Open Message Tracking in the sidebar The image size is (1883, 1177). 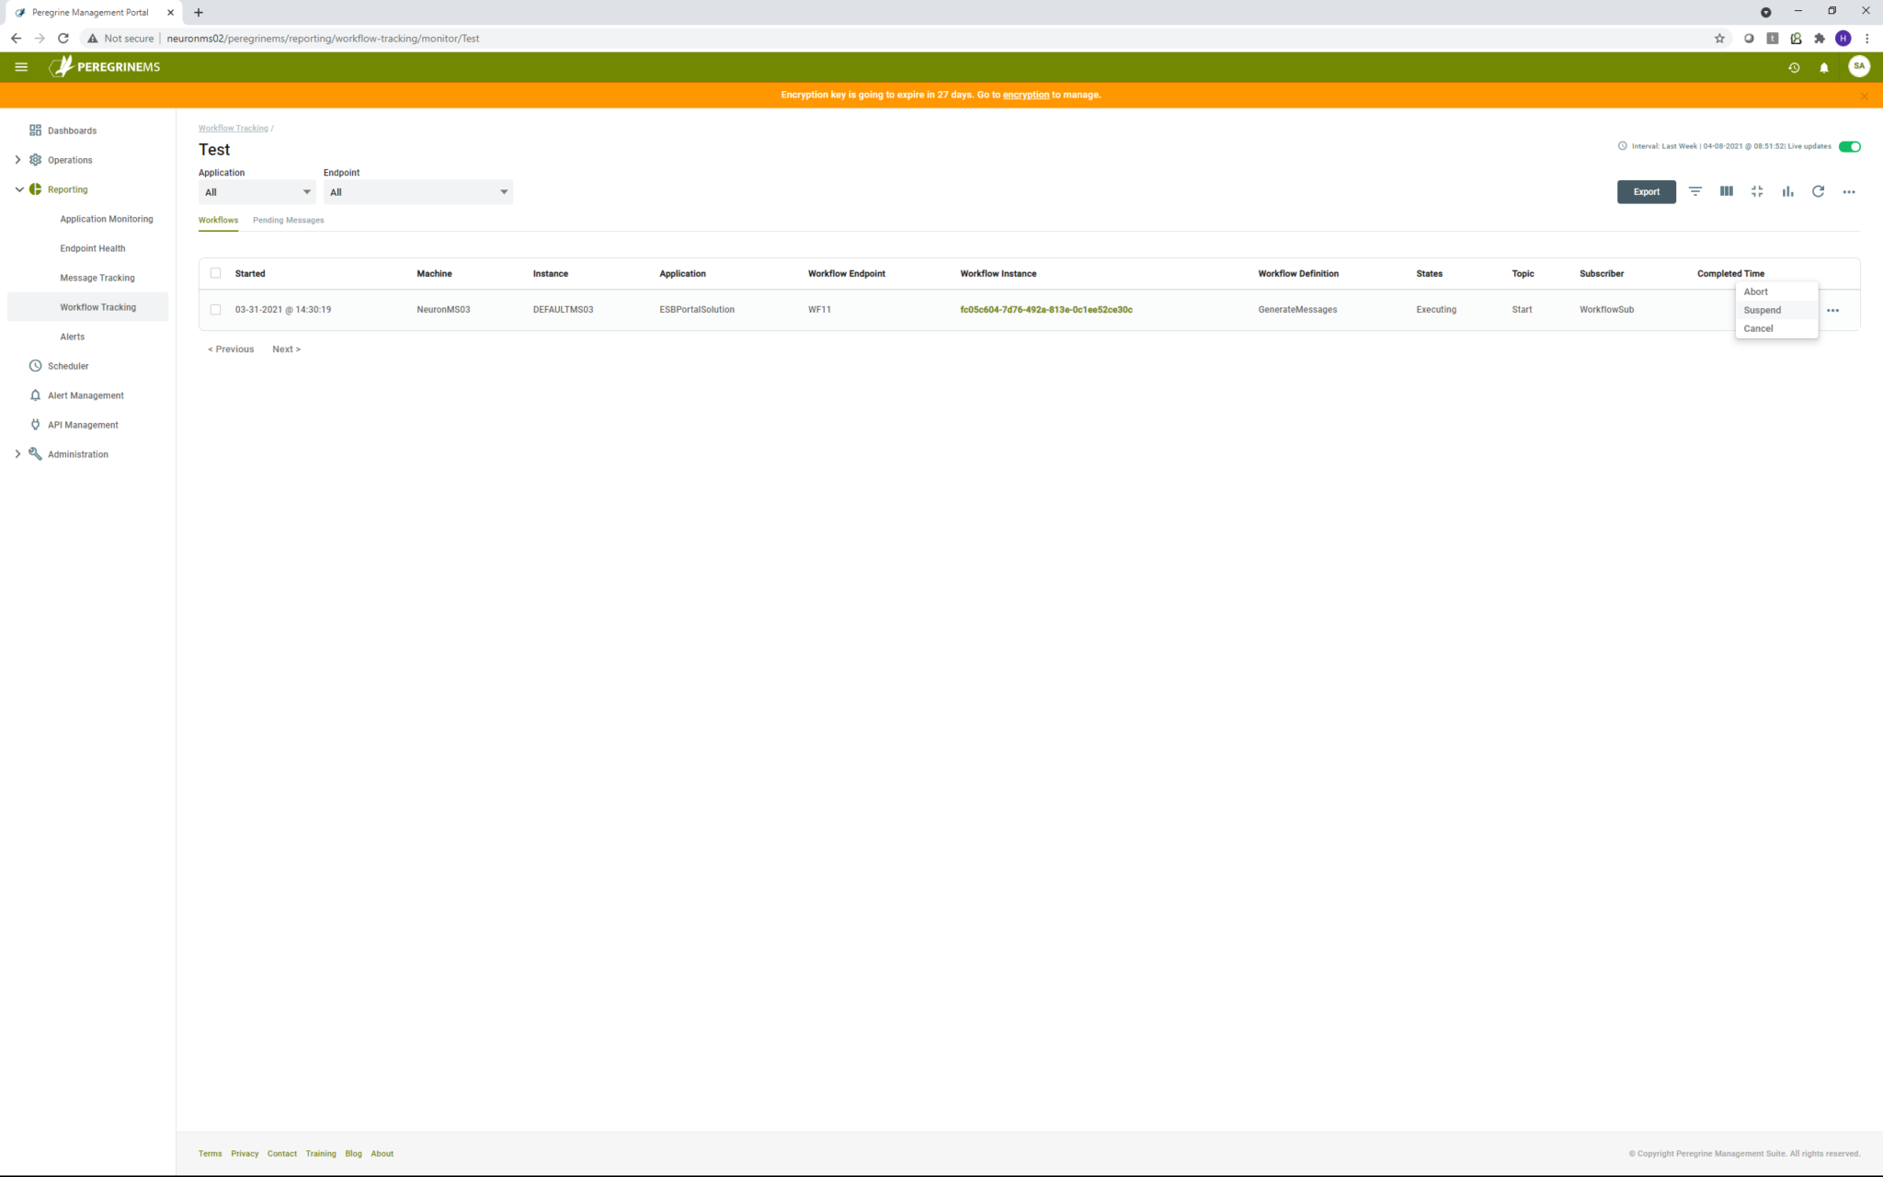(x=97, y=278)
